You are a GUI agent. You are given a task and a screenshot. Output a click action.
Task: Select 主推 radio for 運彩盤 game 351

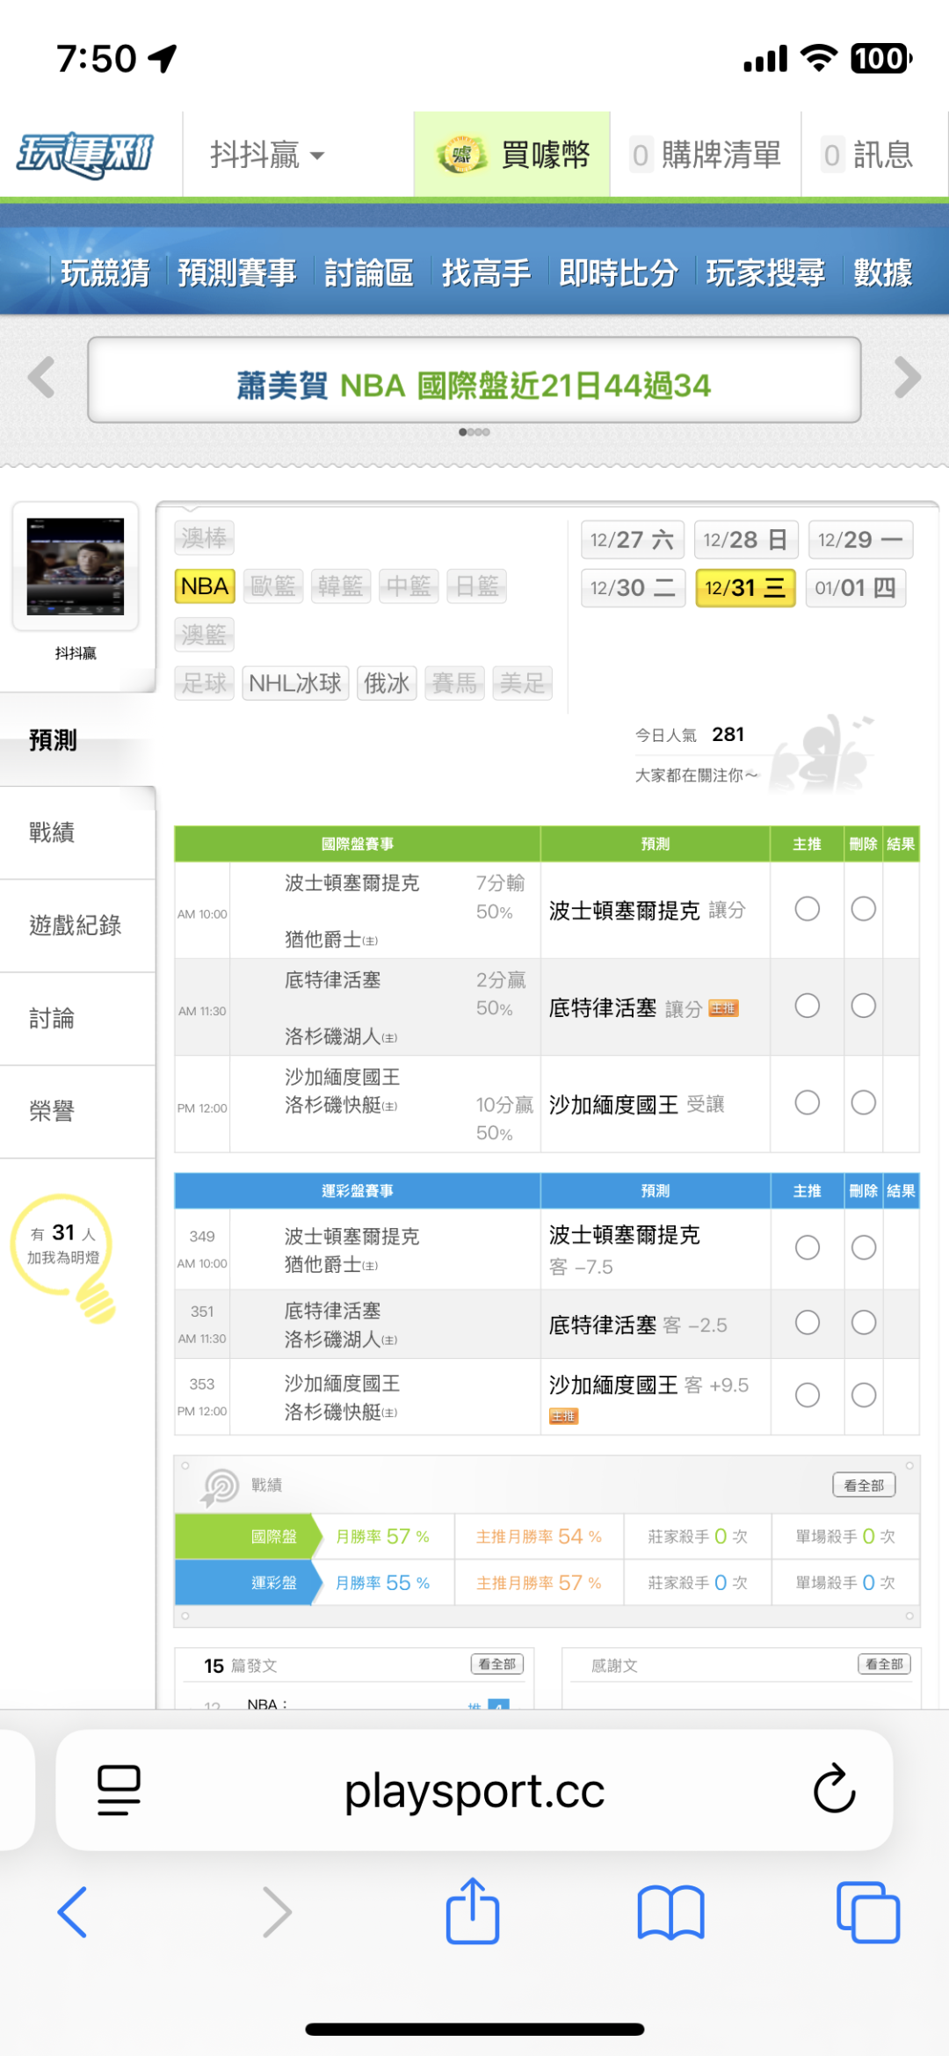(x=807, y=1323)
